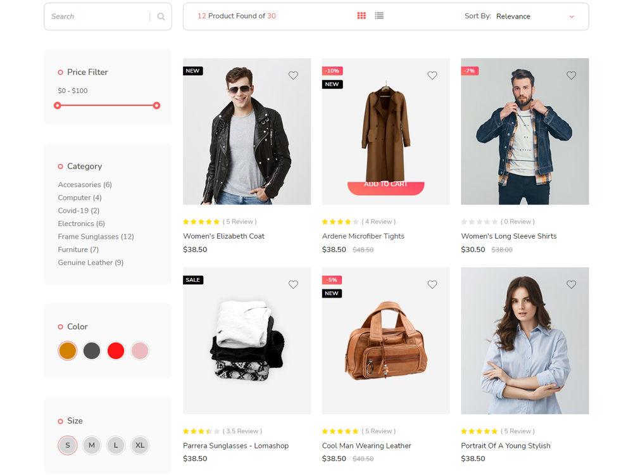Pick the dark gray color swatch

[92, 351]
